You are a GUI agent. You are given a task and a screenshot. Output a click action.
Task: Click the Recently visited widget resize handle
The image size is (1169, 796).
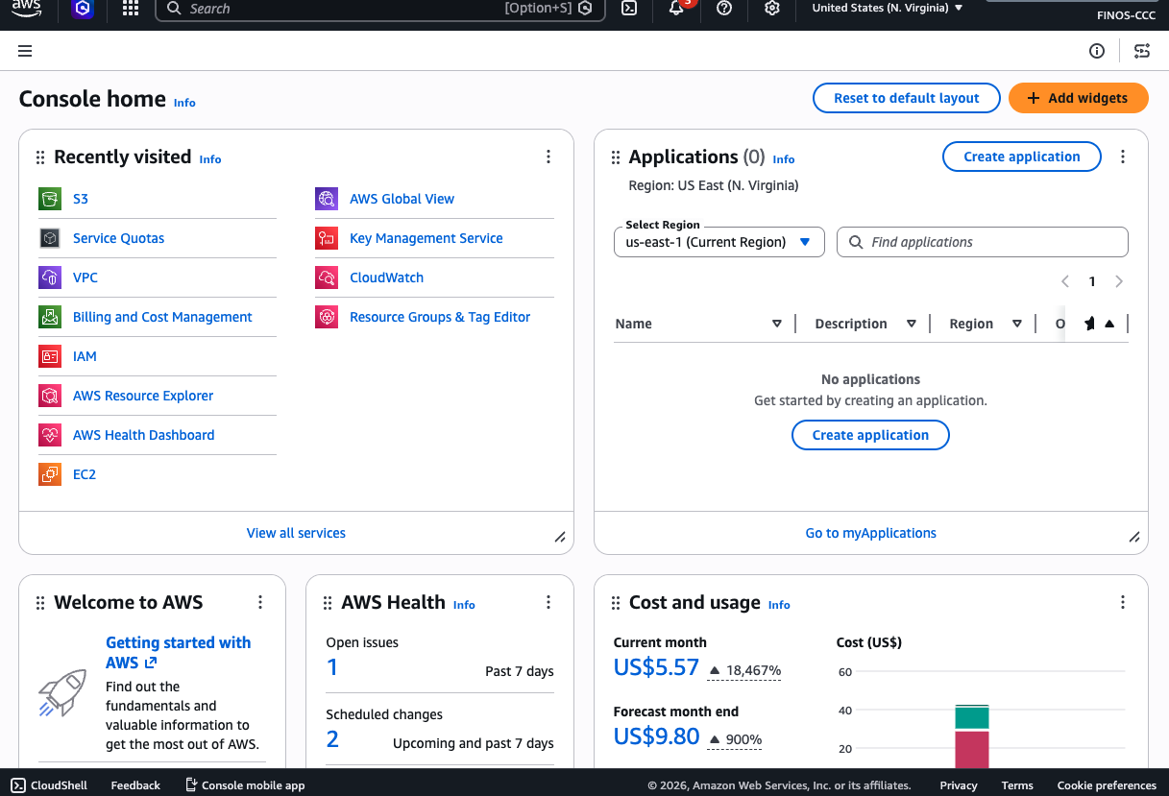560,537
